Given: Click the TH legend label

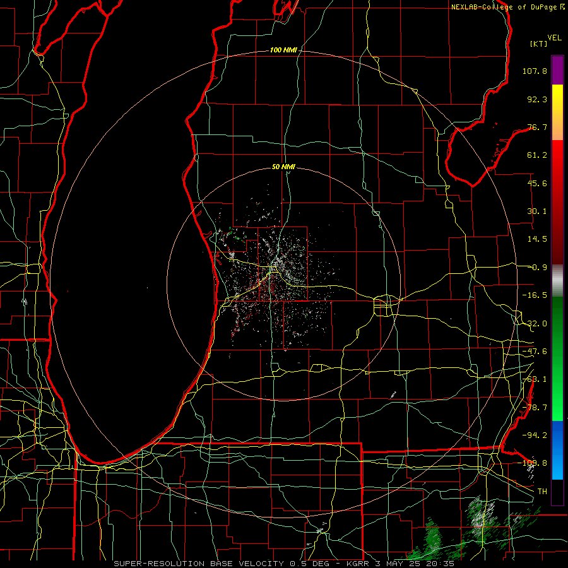Looking at the screenshot, I should [542, 491].
